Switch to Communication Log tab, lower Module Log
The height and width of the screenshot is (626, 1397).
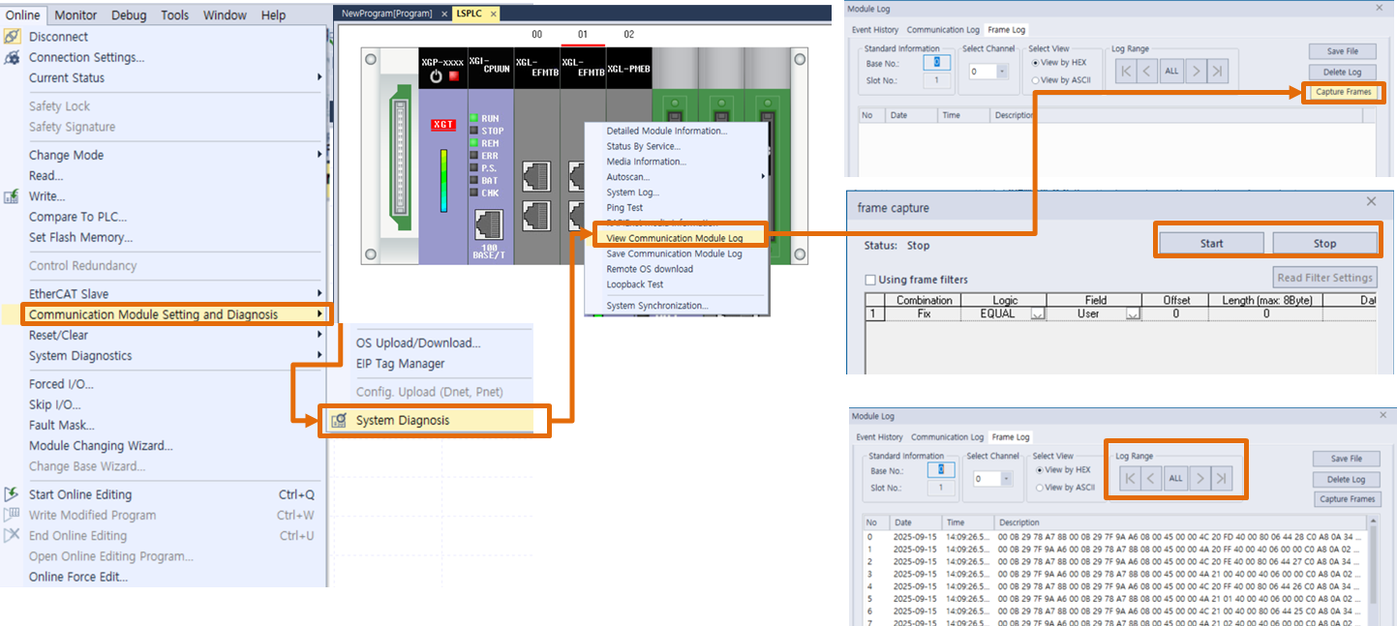coord(947,437)
